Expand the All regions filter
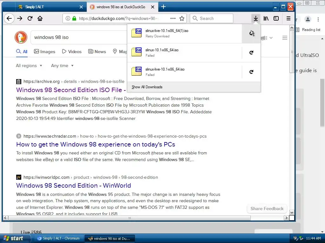Viewport: 325px width, 243px height. click(29, 66)
